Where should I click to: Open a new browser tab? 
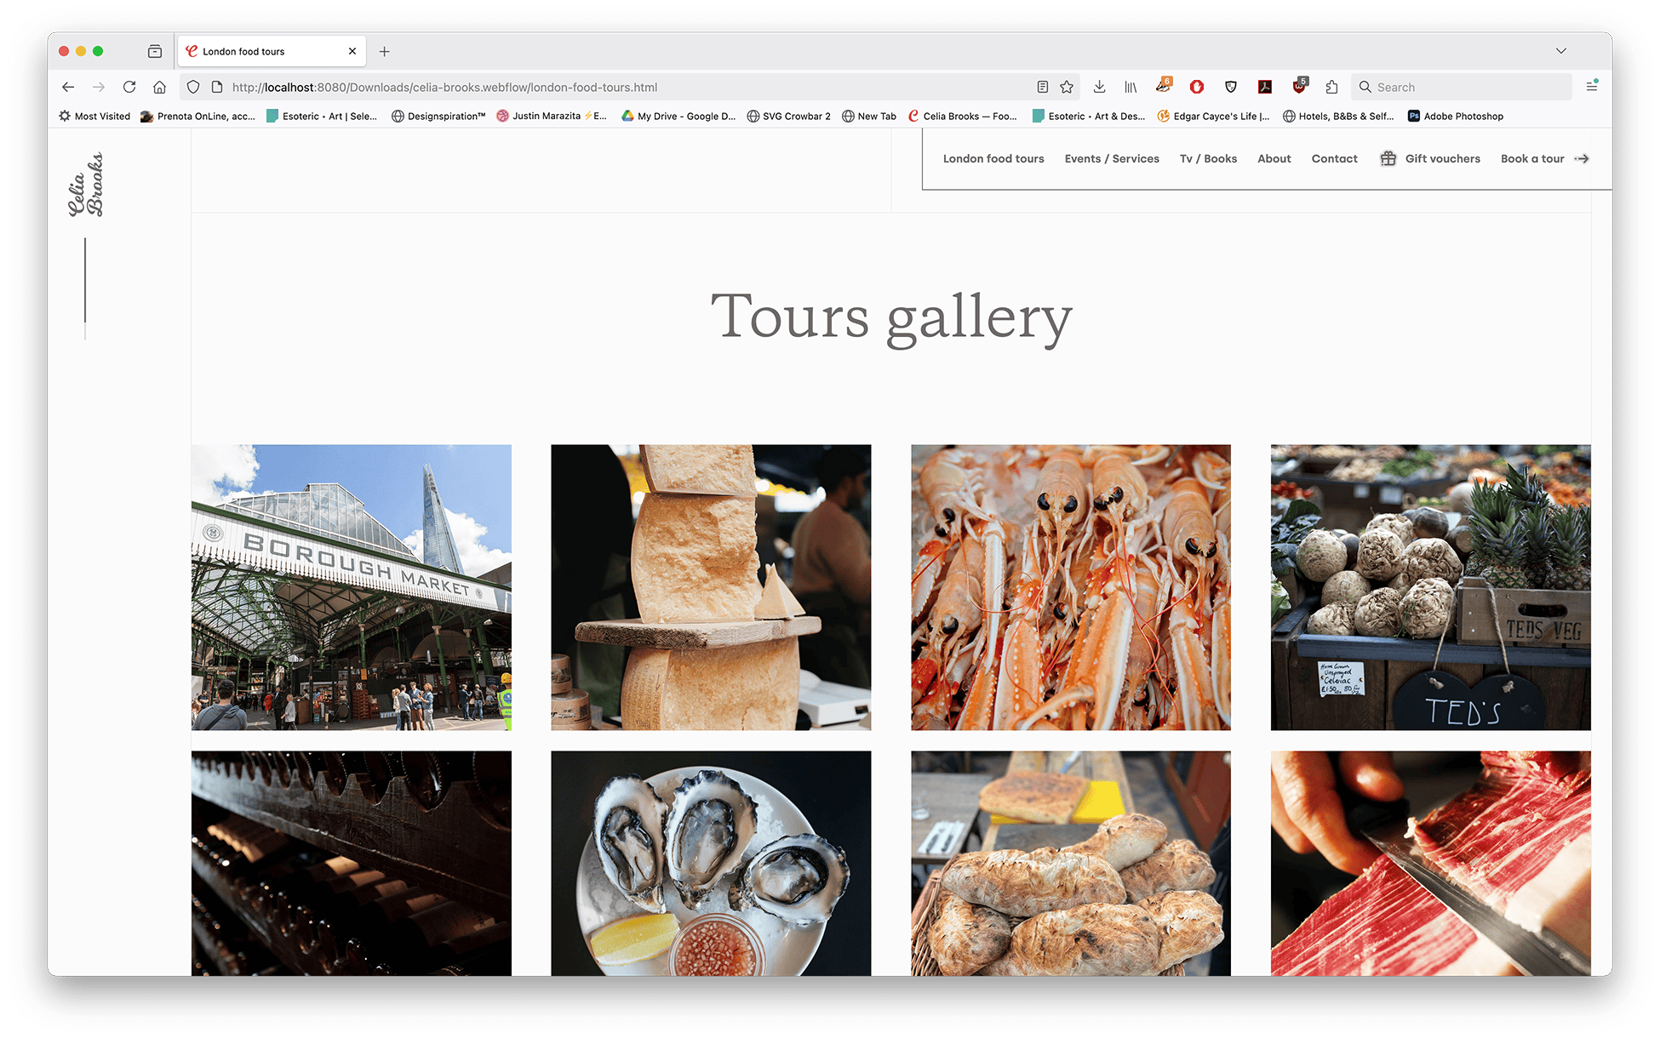tap(385, 51)
